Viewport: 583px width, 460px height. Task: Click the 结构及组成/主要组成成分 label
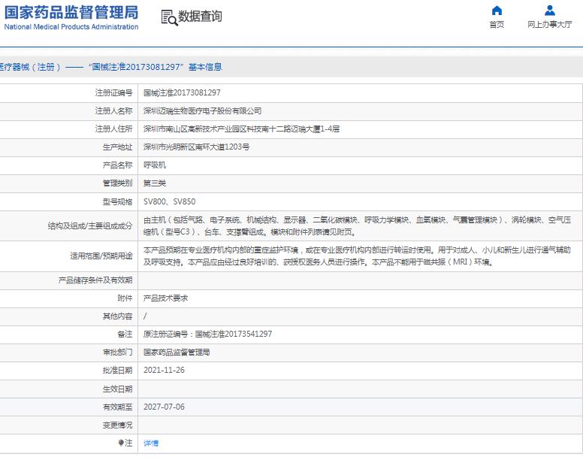click(90, 226)
